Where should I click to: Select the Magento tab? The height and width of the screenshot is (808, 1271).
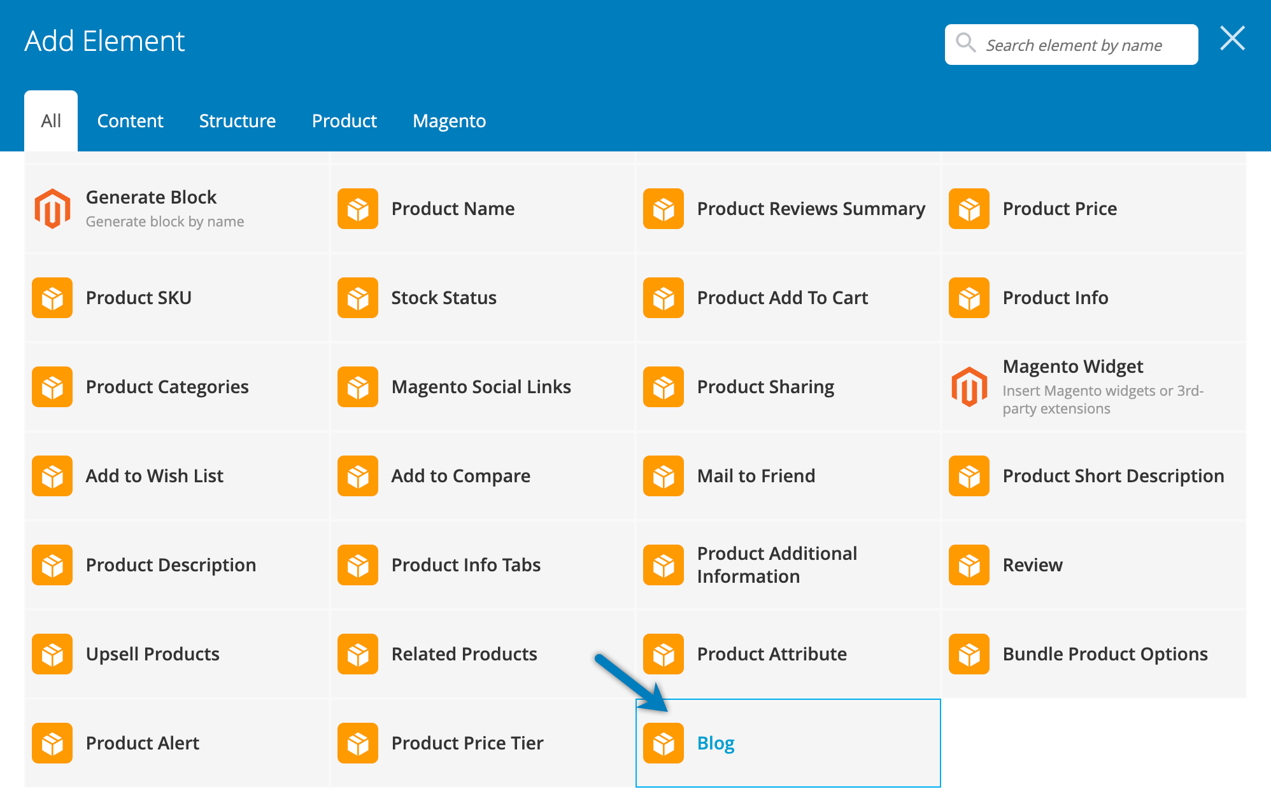450,121
